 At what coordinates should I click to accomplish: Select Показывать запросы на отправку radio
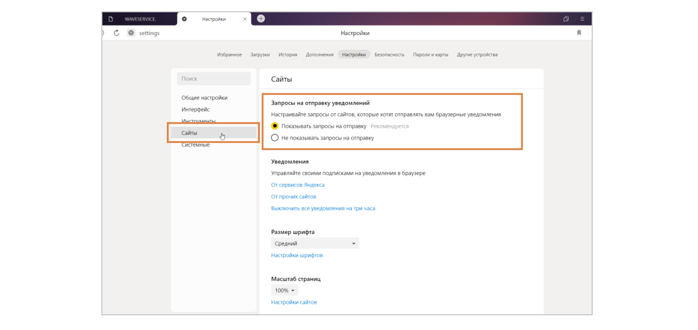(x=275, y=126)
